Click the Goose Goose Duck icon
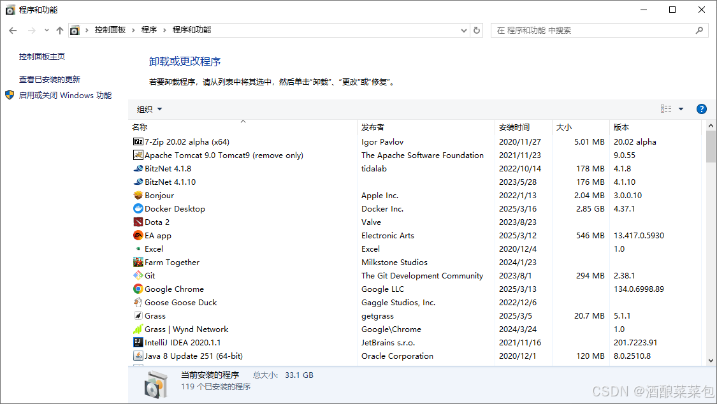 click(138, 302)
